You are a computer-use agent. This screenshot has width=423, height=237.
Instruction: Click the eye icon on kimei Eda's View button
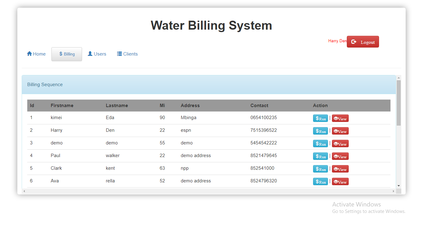click(x=335, y=118)
